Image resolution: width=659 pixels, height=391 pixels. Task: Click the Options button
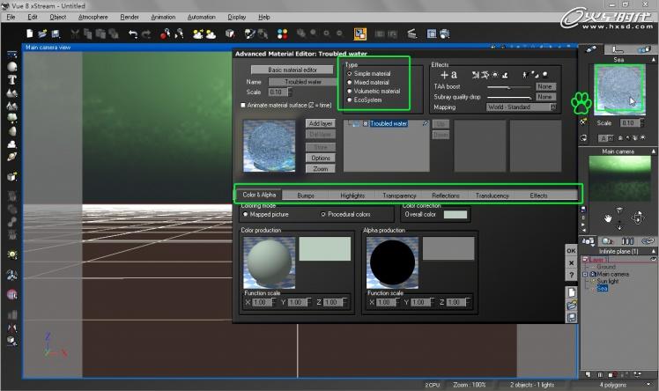(321, 158)
